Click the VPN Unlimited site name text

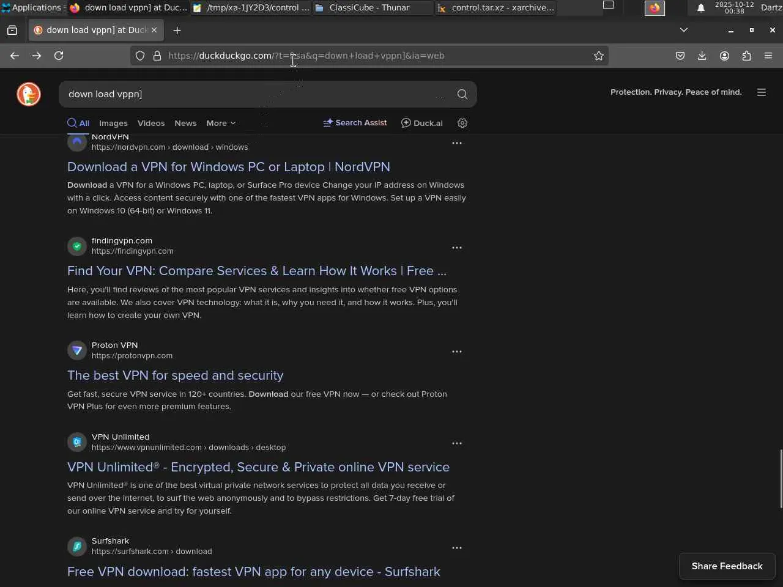121,437
